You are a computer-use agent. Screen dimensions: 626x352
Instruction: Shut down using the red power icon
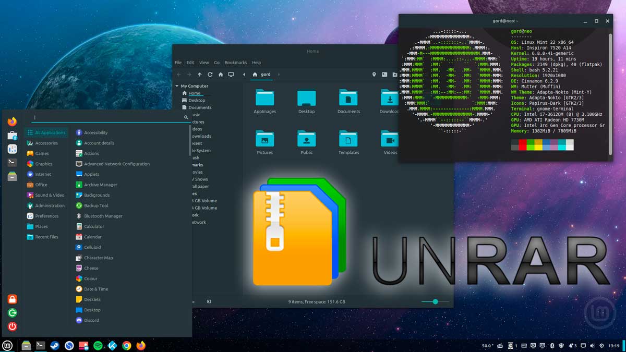tap(12, 327)
